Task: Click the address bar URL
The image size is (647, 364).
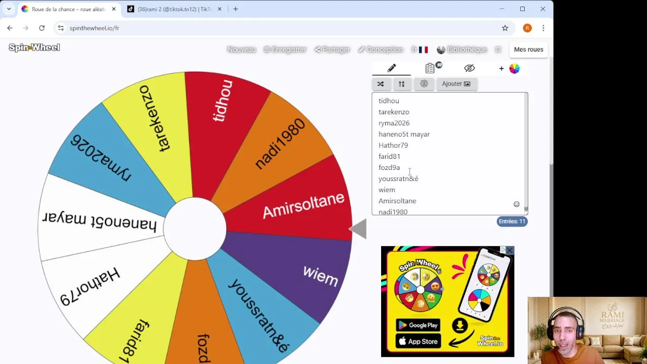Action: (x=95, y=28)
